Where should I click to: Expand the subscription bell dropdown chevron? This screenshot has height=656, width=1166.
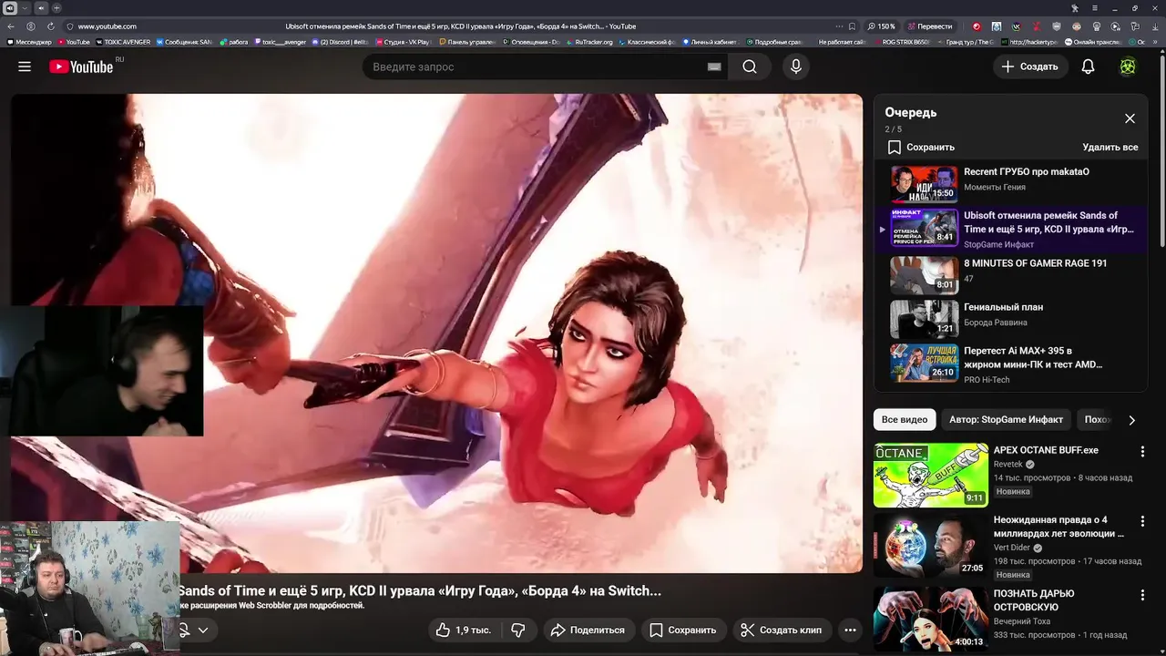(x=202, y=630)
